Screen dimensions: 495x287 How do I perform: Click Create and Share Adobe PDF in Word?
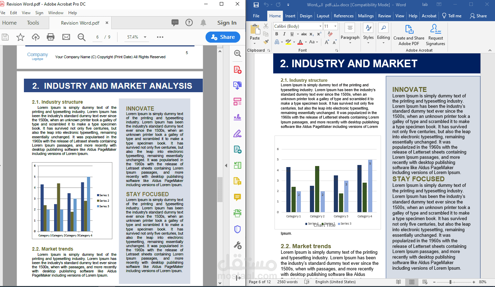point(409,35)
